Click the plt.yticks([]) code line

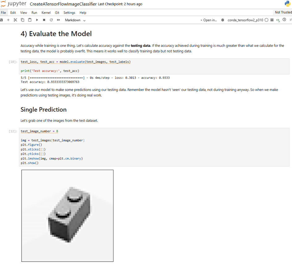coord(33,154)
